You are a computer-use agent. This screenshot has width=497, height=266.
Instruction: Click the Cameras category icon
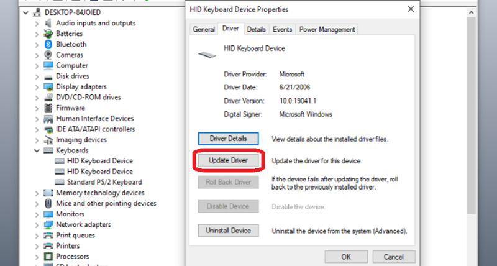(48, 55)
